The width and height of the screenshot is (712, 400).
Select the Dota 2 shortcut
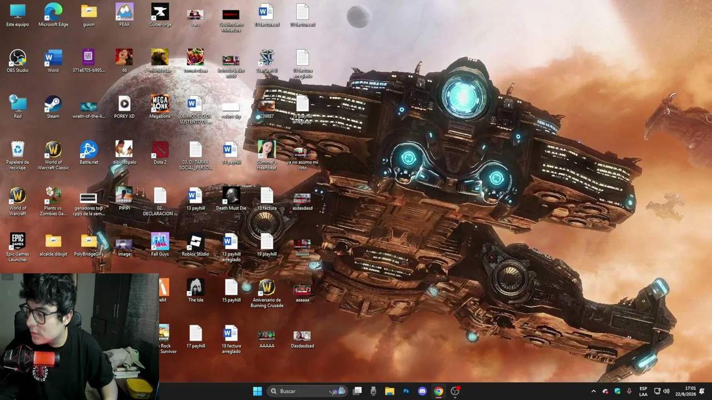160,153
